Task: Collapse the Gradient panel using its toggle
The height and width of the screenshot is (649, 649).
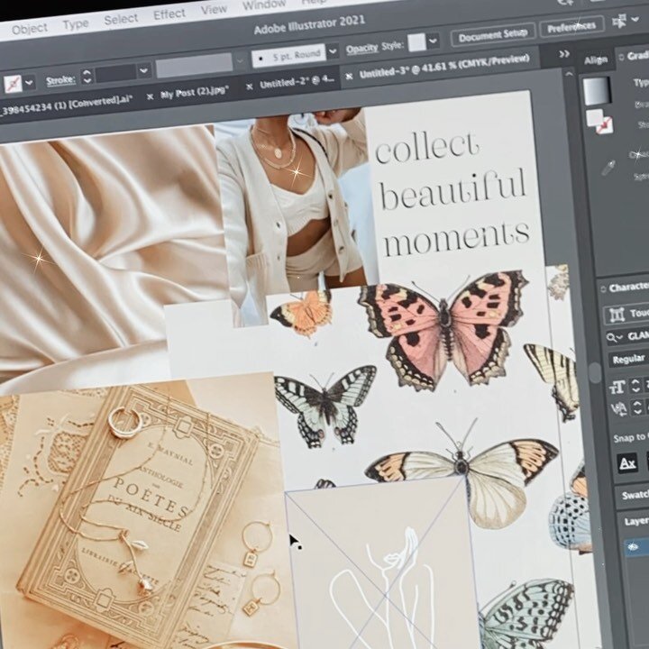Action: 621,58
